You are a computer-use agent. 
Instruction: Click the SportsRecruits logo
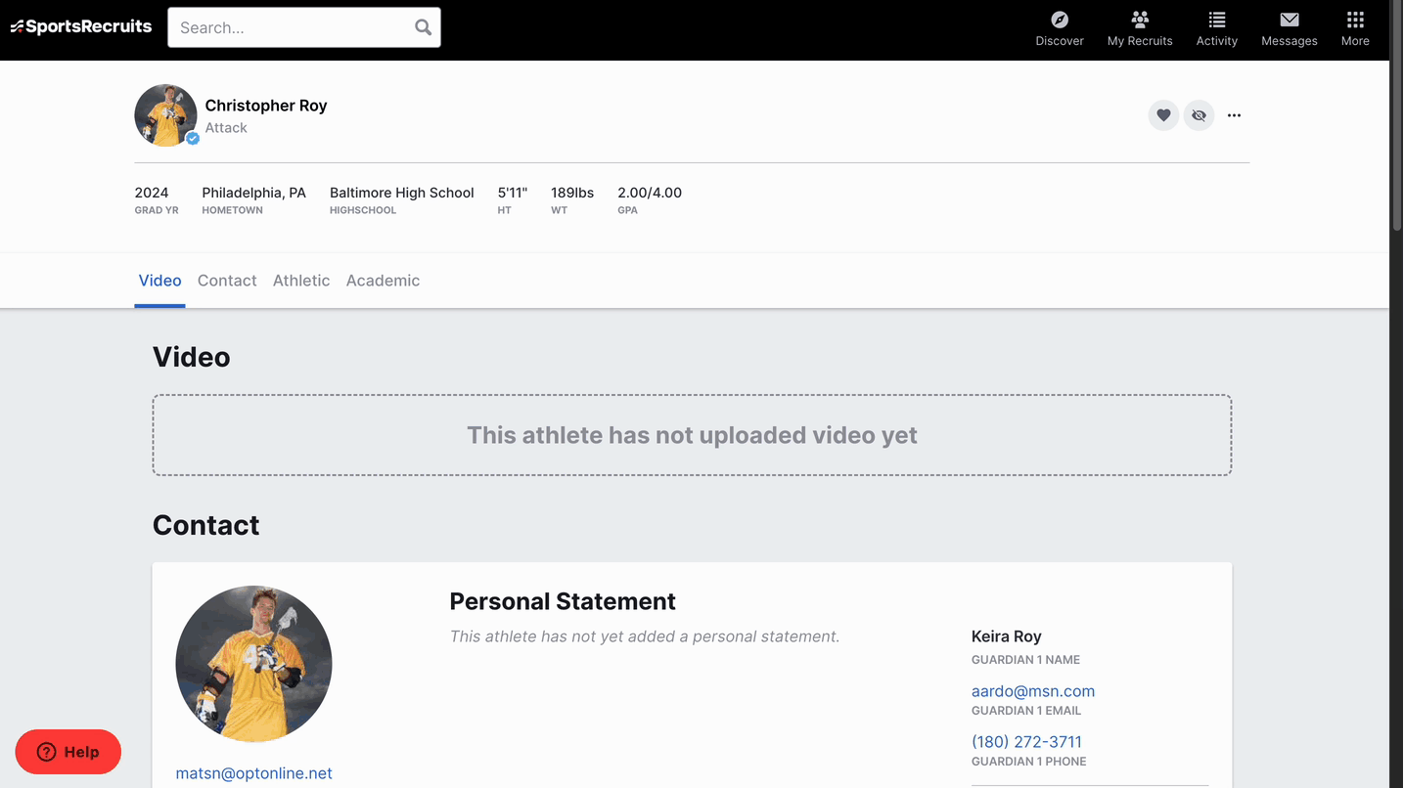click(x=81, y=26)
